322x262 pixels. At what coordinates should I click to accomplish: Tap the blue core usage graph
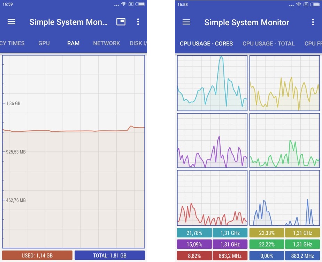285,198
